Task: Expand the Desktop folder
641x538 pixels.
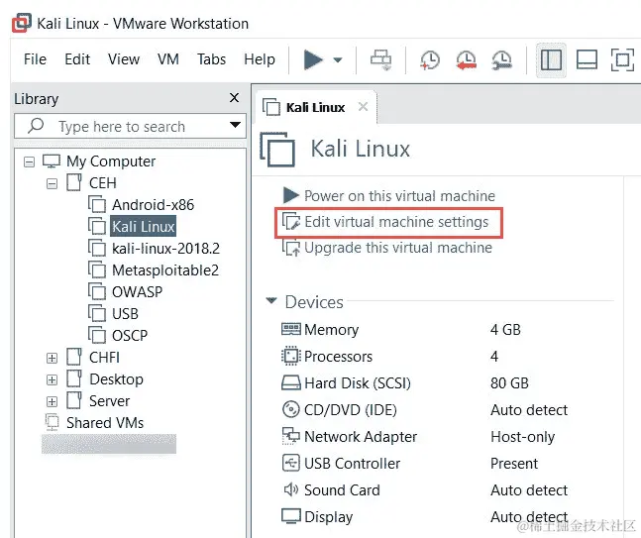Action: [52, 379]
